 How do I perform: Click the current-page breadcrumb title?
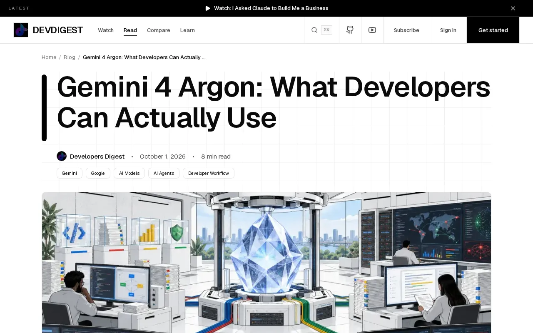(144, 57)
